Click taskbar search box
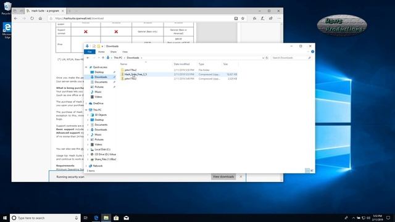Screen dimensions: 395x222 tap(45, 218)
